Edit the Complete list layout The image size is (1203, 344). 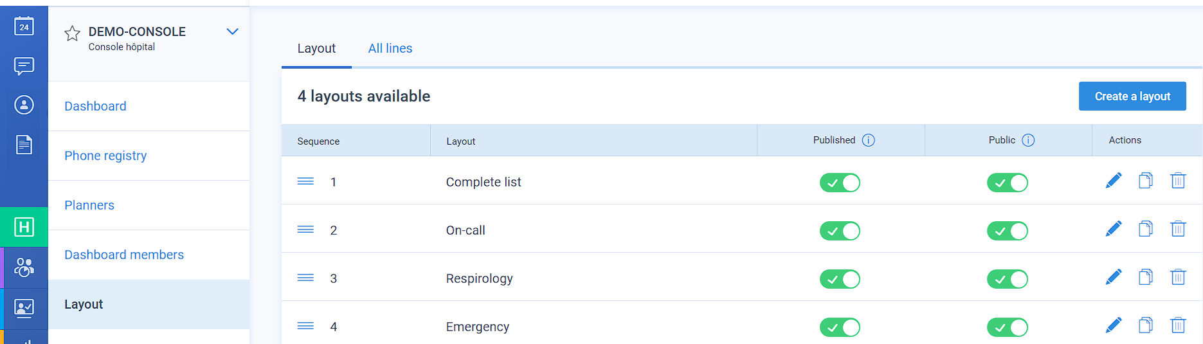pyautogui.click(x=1114, y=181)
